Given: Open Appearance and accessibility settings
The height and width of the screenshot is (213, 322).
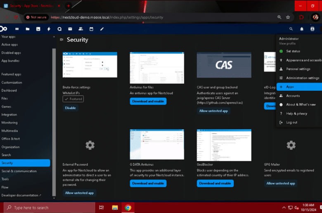Looking at the screenshot, I should click(x=299, y=60).
